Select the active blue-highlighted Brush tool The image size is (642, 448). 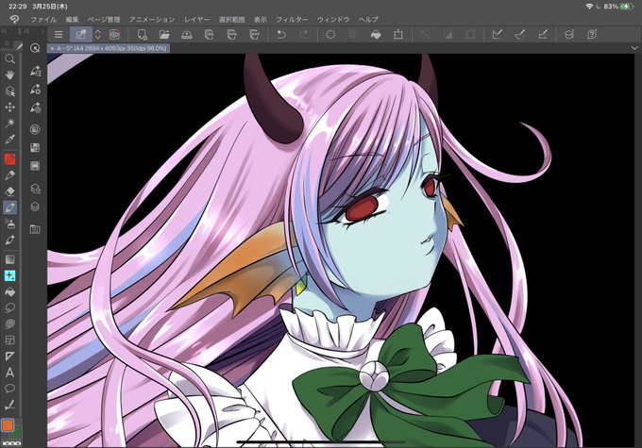tap(9, 207)
